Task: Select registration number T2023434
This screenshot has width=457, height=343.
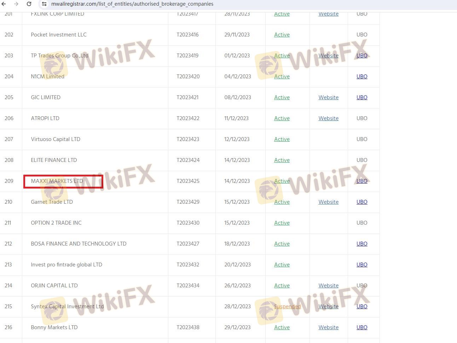Action: [x=188, y=286]
